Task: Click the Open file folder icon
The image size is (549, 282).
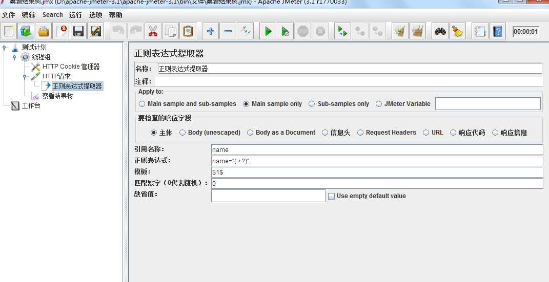Action: point(44,31)
